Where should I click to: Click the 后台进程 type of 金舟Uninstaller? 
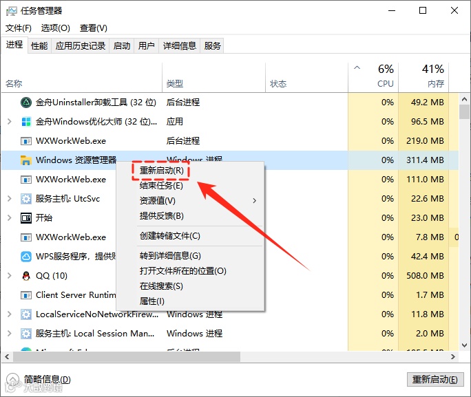coord(183,103)
